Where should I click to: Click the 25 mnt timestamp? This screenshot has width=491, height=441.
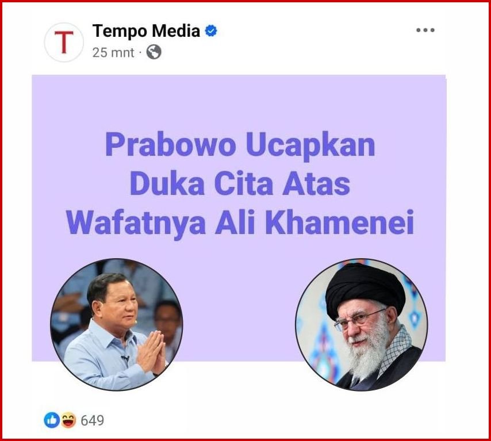click(113, 52)
